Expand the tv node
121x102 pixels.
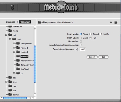coord(14,73)
